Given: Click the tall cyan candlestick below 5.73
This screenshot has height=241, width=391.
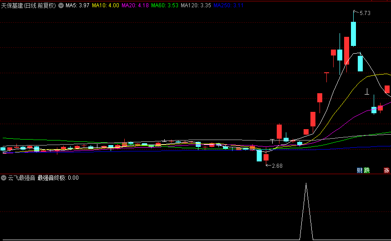Looking at the screenshot, I should coord(353,34).
